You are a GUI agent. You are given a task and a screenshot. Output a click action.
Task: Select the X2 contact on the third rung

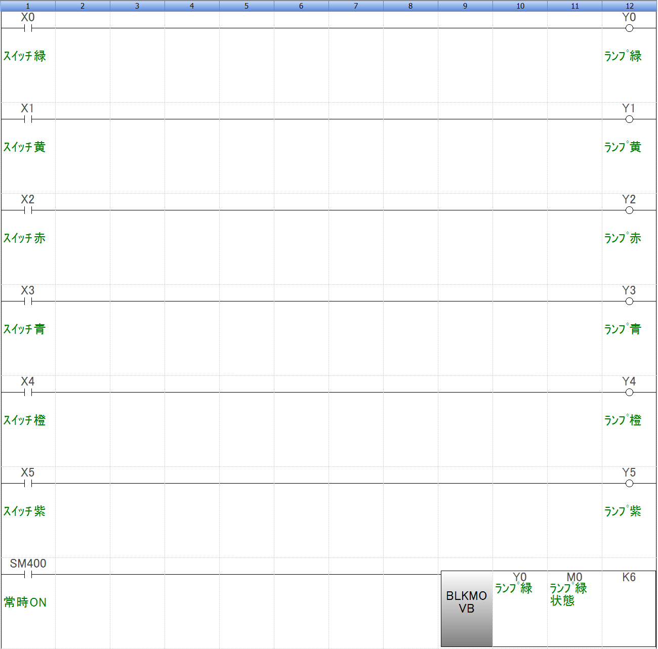point(28,210)
